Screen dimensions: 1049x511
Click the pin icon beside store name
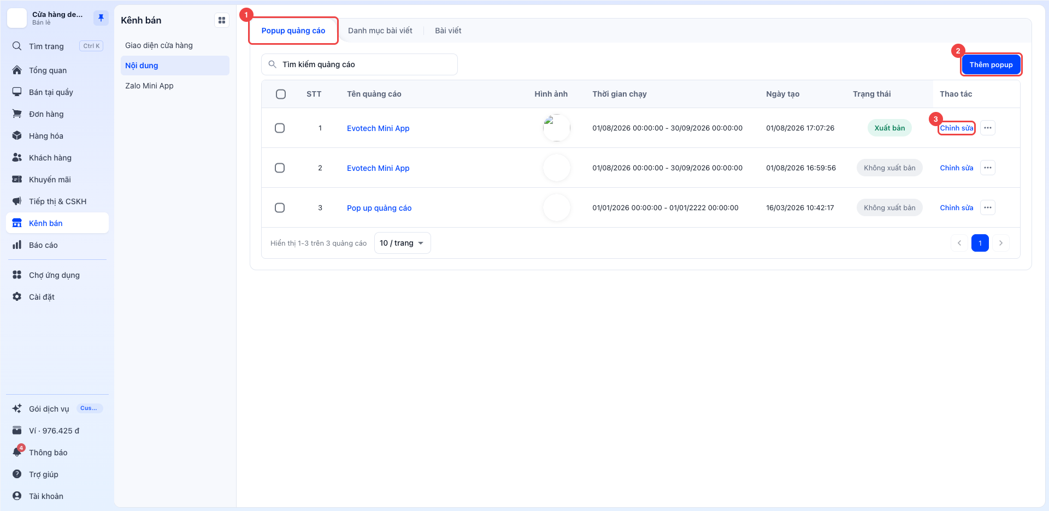(101, 18)
